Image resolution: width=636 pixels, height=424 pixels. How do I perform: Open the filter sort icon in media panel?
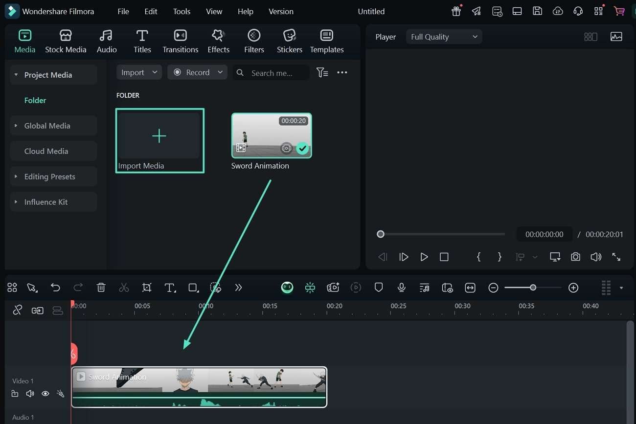(x=322, y=72)
